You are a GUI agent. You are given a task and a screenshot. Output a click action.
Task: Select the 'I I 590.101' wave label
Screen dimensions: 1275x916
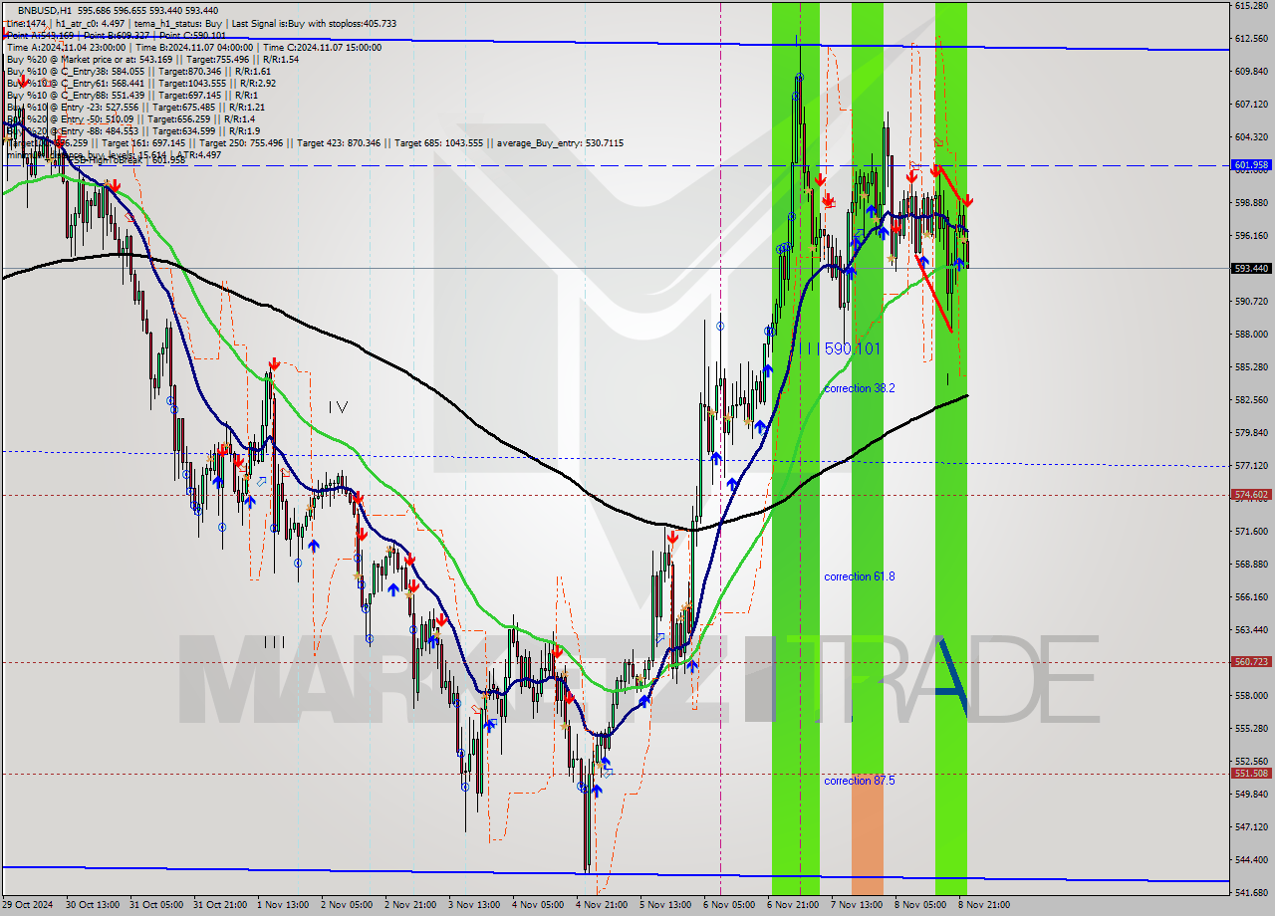pyautogui.click(x=844, y=348)
